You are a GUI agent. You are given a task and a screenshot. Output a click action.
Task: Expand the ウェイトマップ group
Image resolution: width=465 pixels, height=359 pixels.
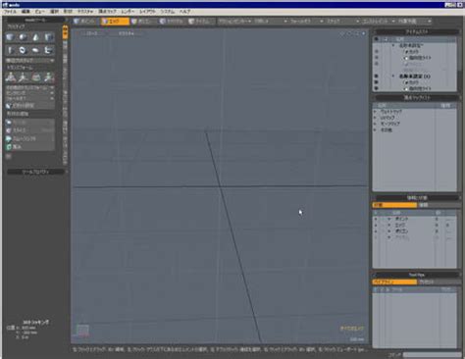376,112
